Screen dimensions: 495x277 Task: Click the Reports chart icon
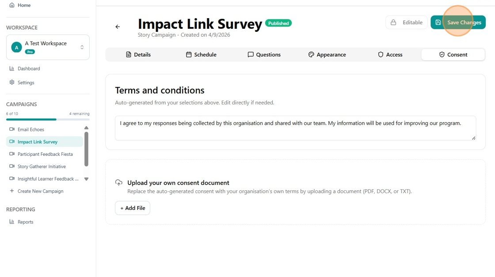(12, 222)
